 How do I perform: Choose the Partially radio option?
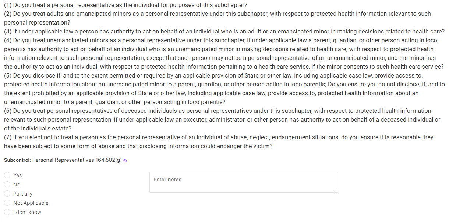click(x=7, y=194)
